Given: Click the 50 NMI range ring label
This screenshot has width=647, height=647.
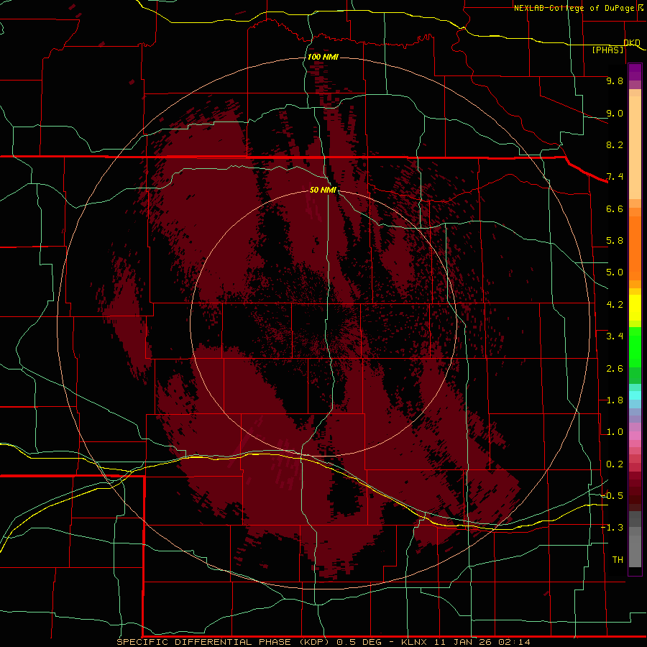Looking at the screenshot, I should 323,190.
